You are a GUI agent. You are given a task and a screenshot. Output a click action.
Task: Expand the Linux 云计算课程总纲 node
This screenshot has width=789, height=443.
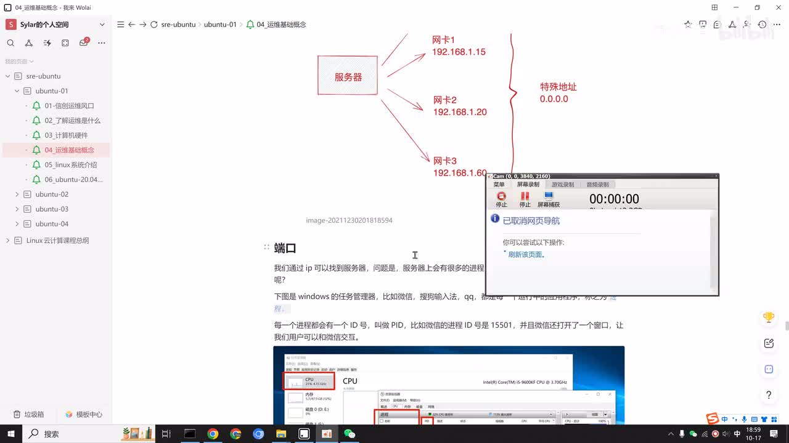8,241
